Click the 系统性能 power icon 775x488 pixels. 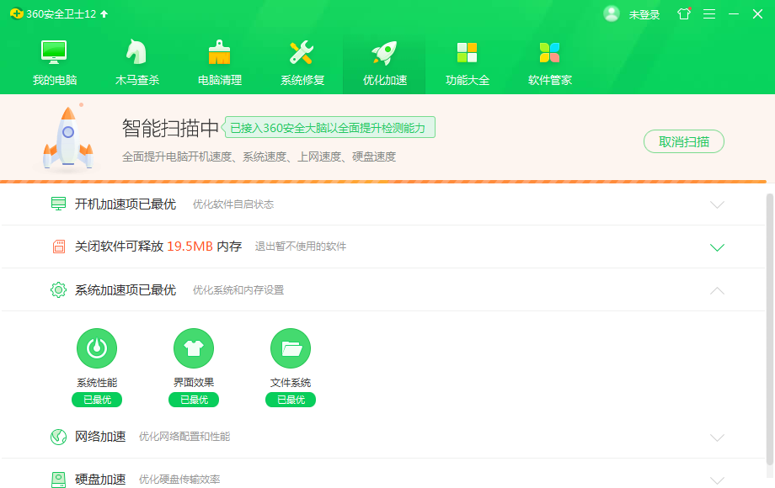(97, 348)
